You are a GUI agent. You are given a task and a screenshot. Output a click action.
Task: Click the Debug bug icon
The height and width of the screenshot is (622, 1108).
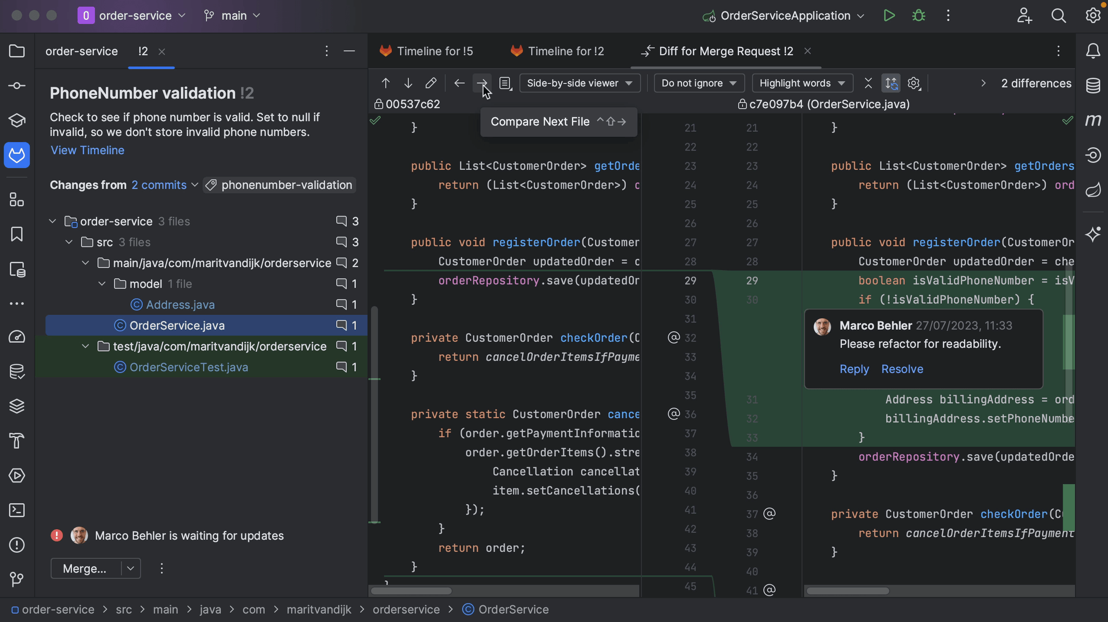[x=918, y=16]
